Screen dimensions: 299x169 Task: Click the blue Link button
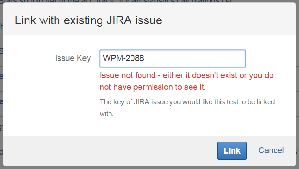pos(232,151)
